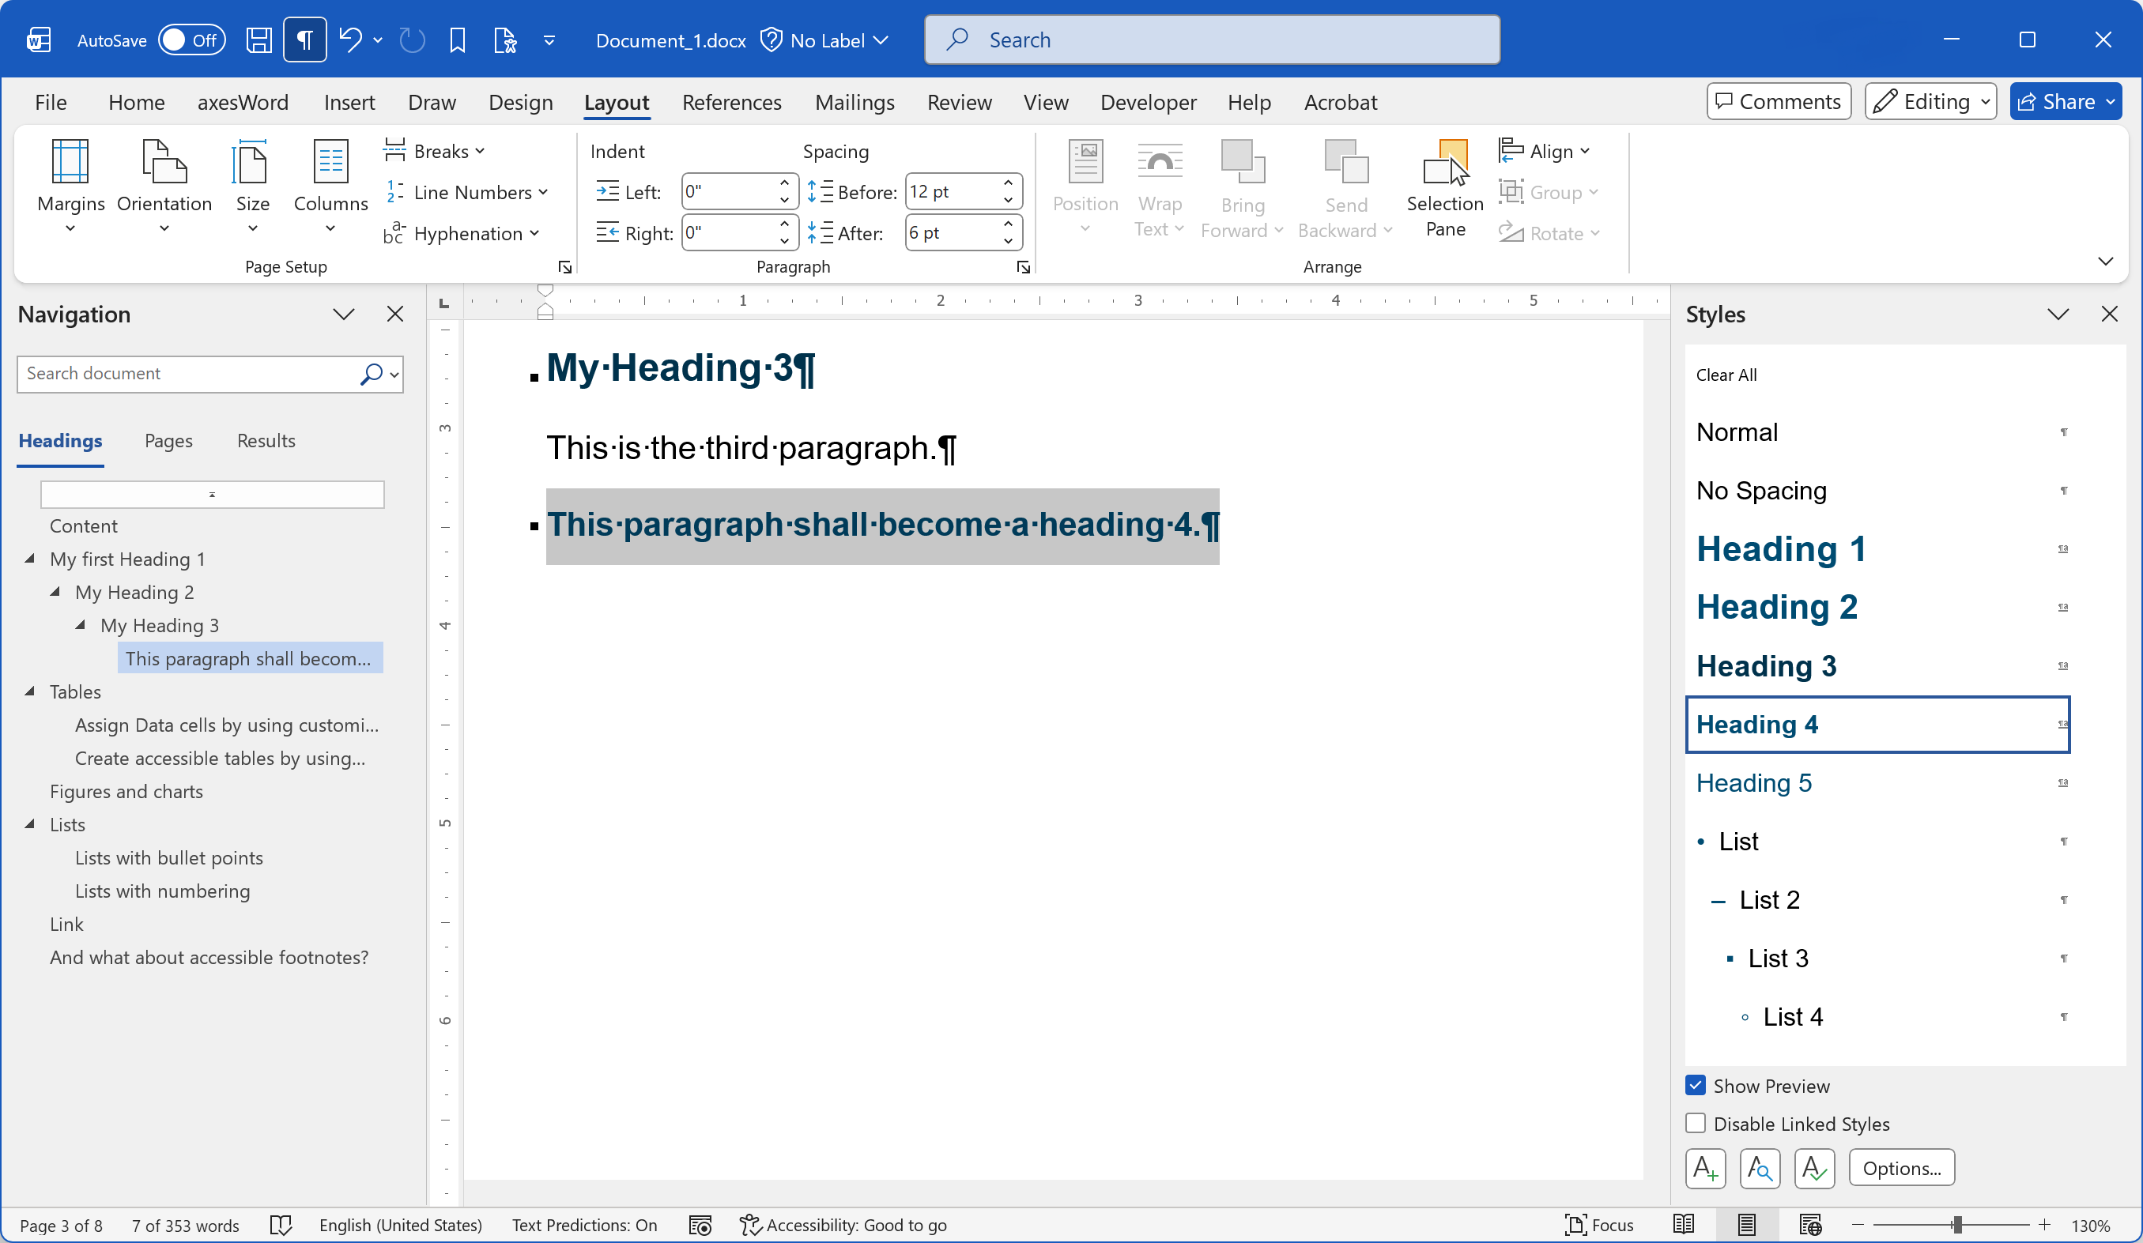This screenshot has height=1243, width=2143.
Task: Open the Line Numbers dropdown
Action: pos(466,192)
